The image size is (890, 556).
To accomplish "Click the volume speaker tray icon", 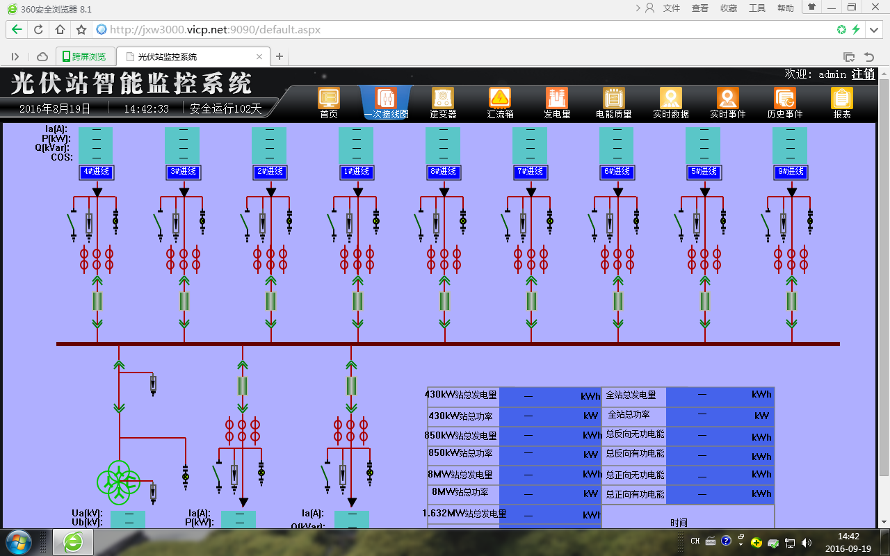I will 807,542.
